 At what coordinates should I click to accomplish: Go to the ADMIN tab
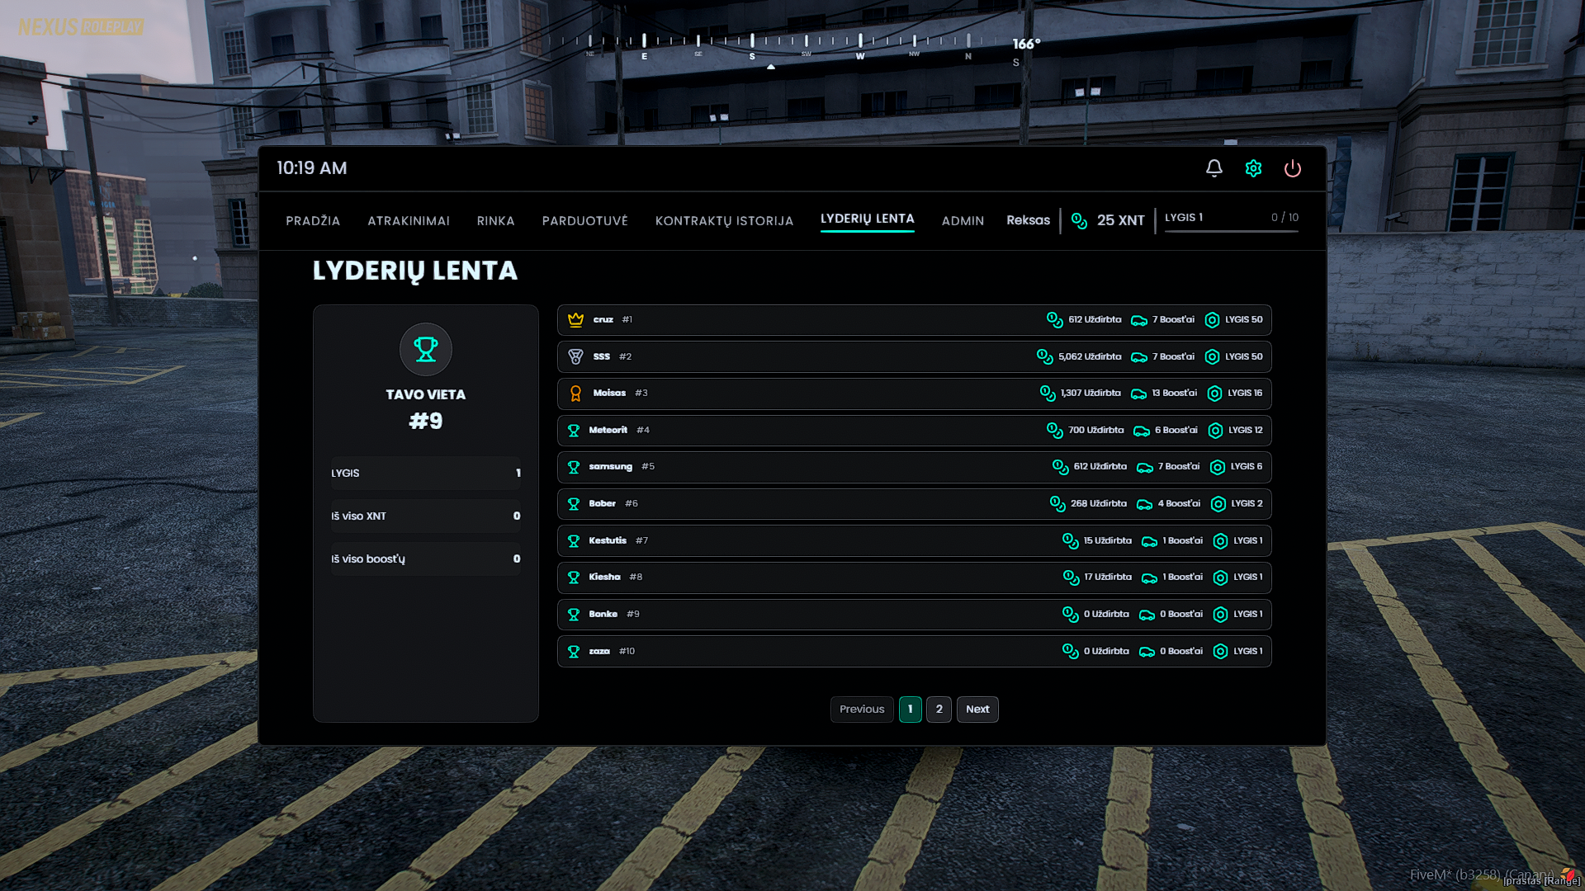(x=963, y=220)
